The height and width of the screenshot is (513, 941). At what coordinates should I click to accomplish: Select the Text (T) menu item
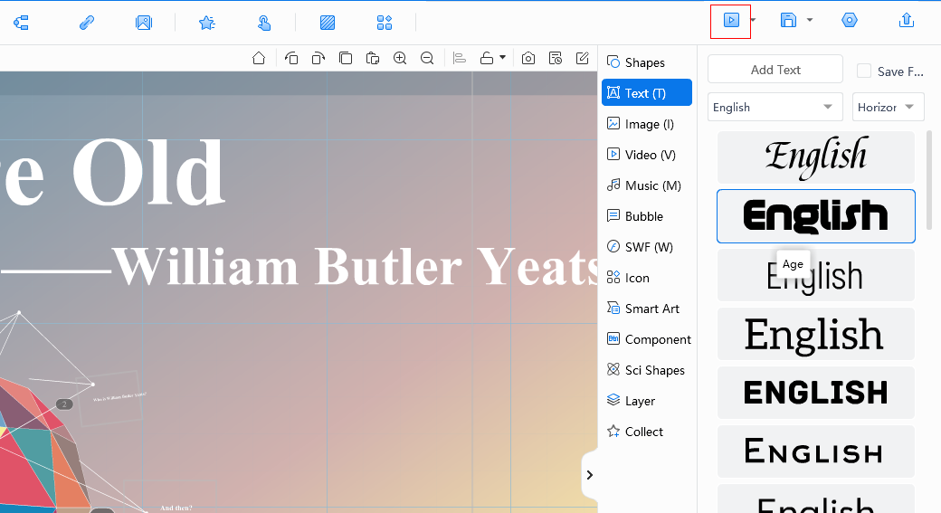646,93
